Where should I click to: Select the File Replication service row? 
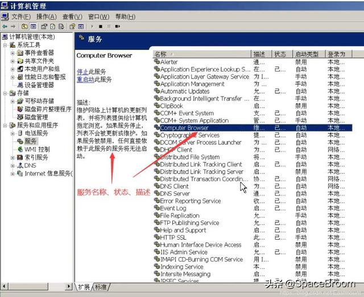pyautogui.click(x=253, y=216)
